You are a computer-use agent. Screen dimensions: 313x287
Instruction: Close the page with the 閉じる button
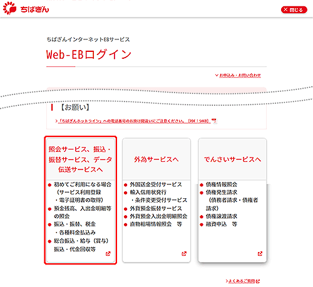point(294,9)
